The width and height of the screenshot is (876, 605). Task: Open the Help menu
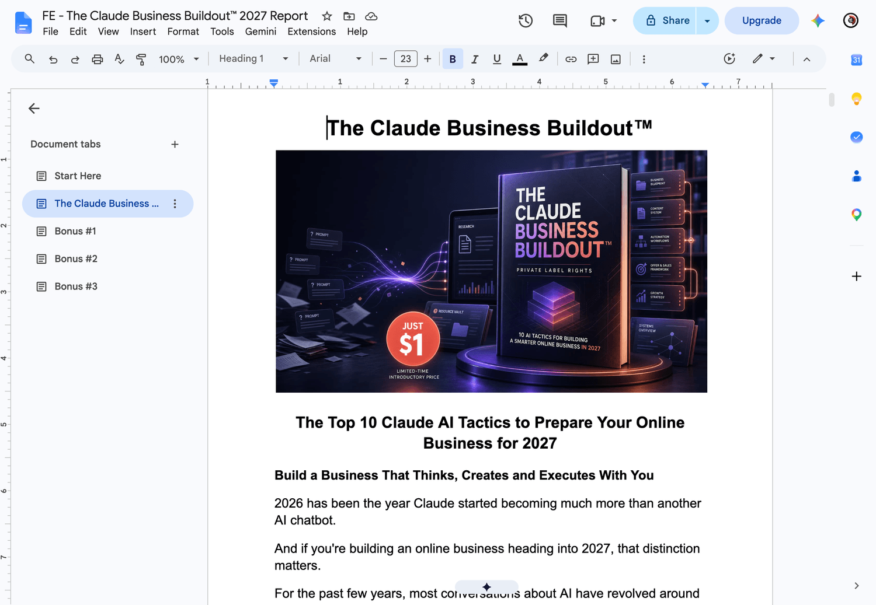(357, 32)
